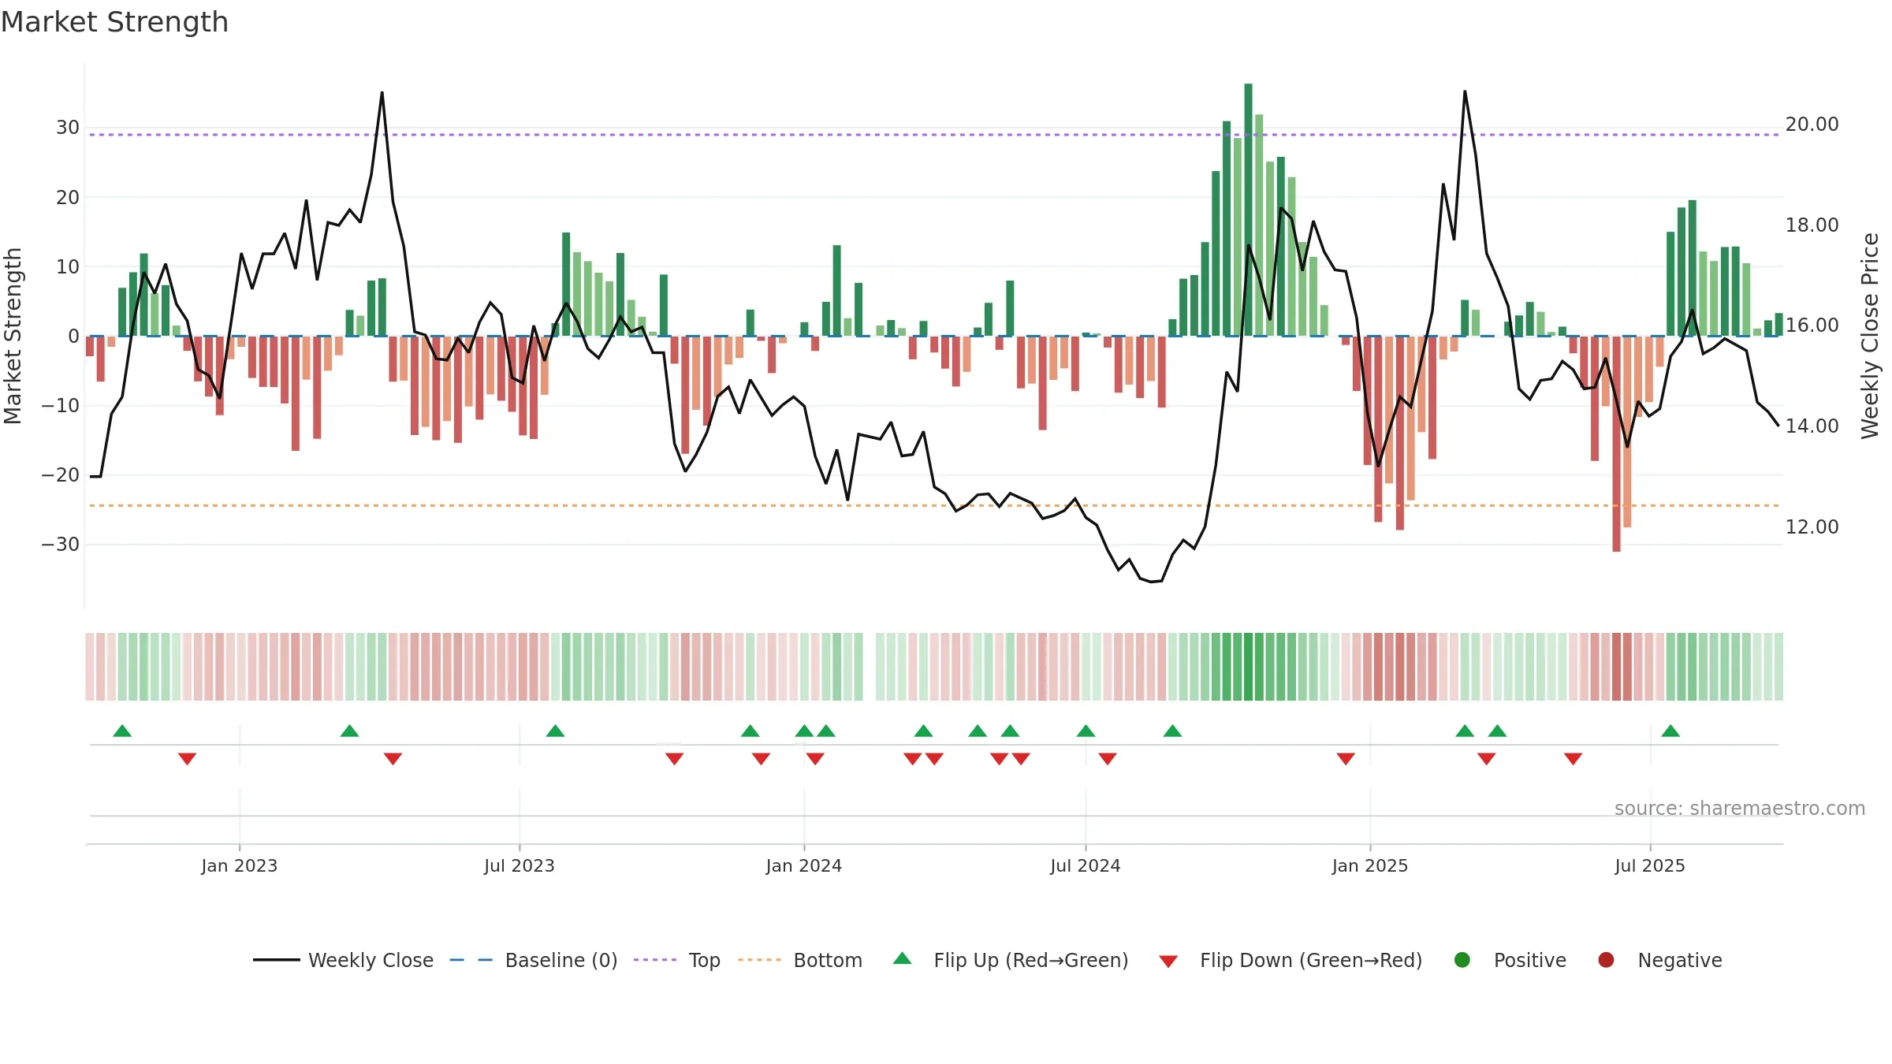Click the 18.00 price axis label

pos(1812,225)
